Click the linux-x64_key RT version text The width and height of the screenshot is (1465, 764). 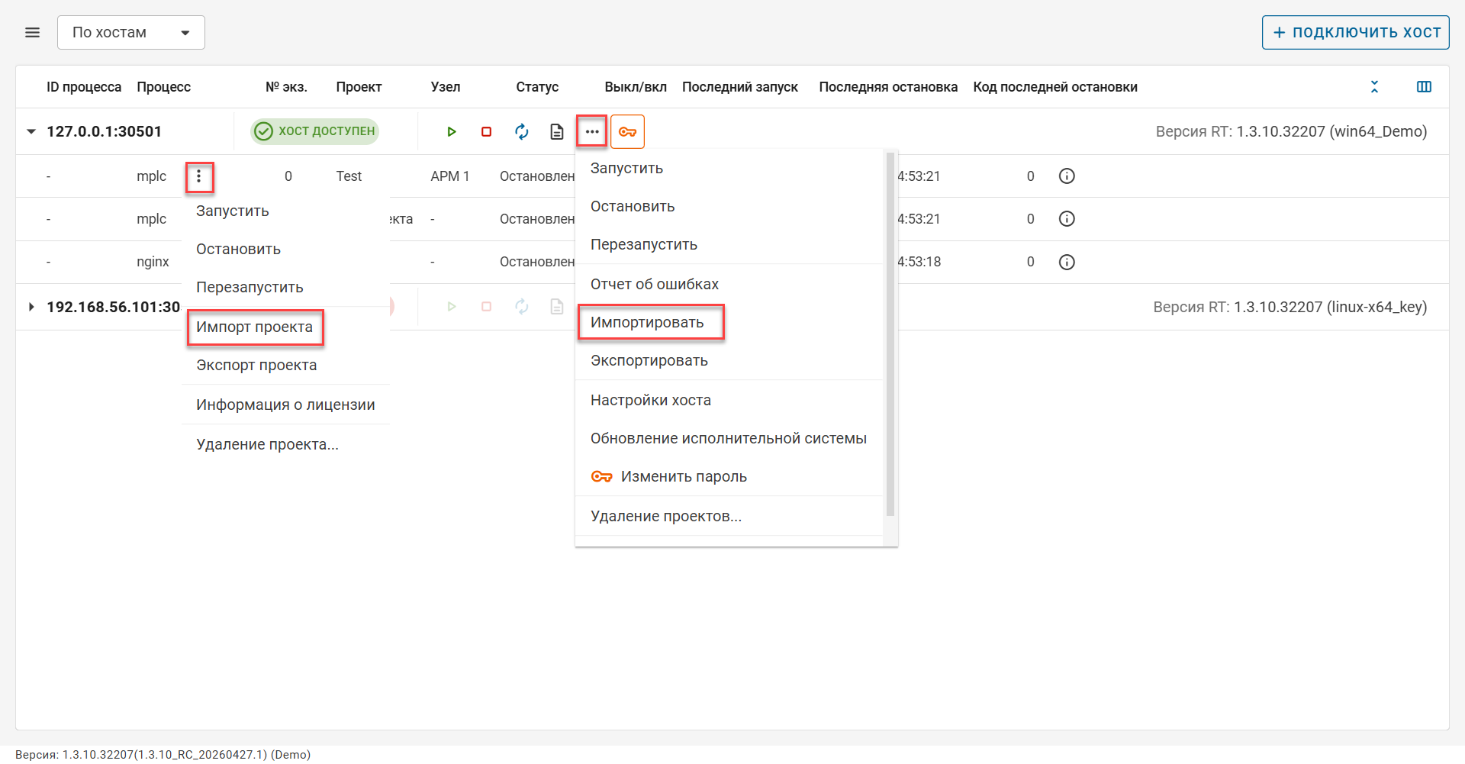1290,307
